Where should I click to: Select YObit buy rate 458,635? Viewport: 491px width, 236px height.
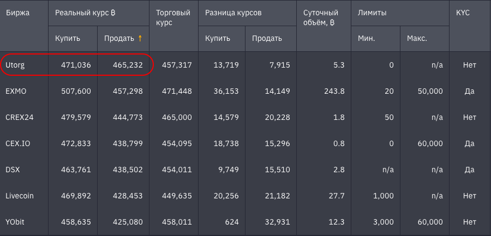pos(76,222)
